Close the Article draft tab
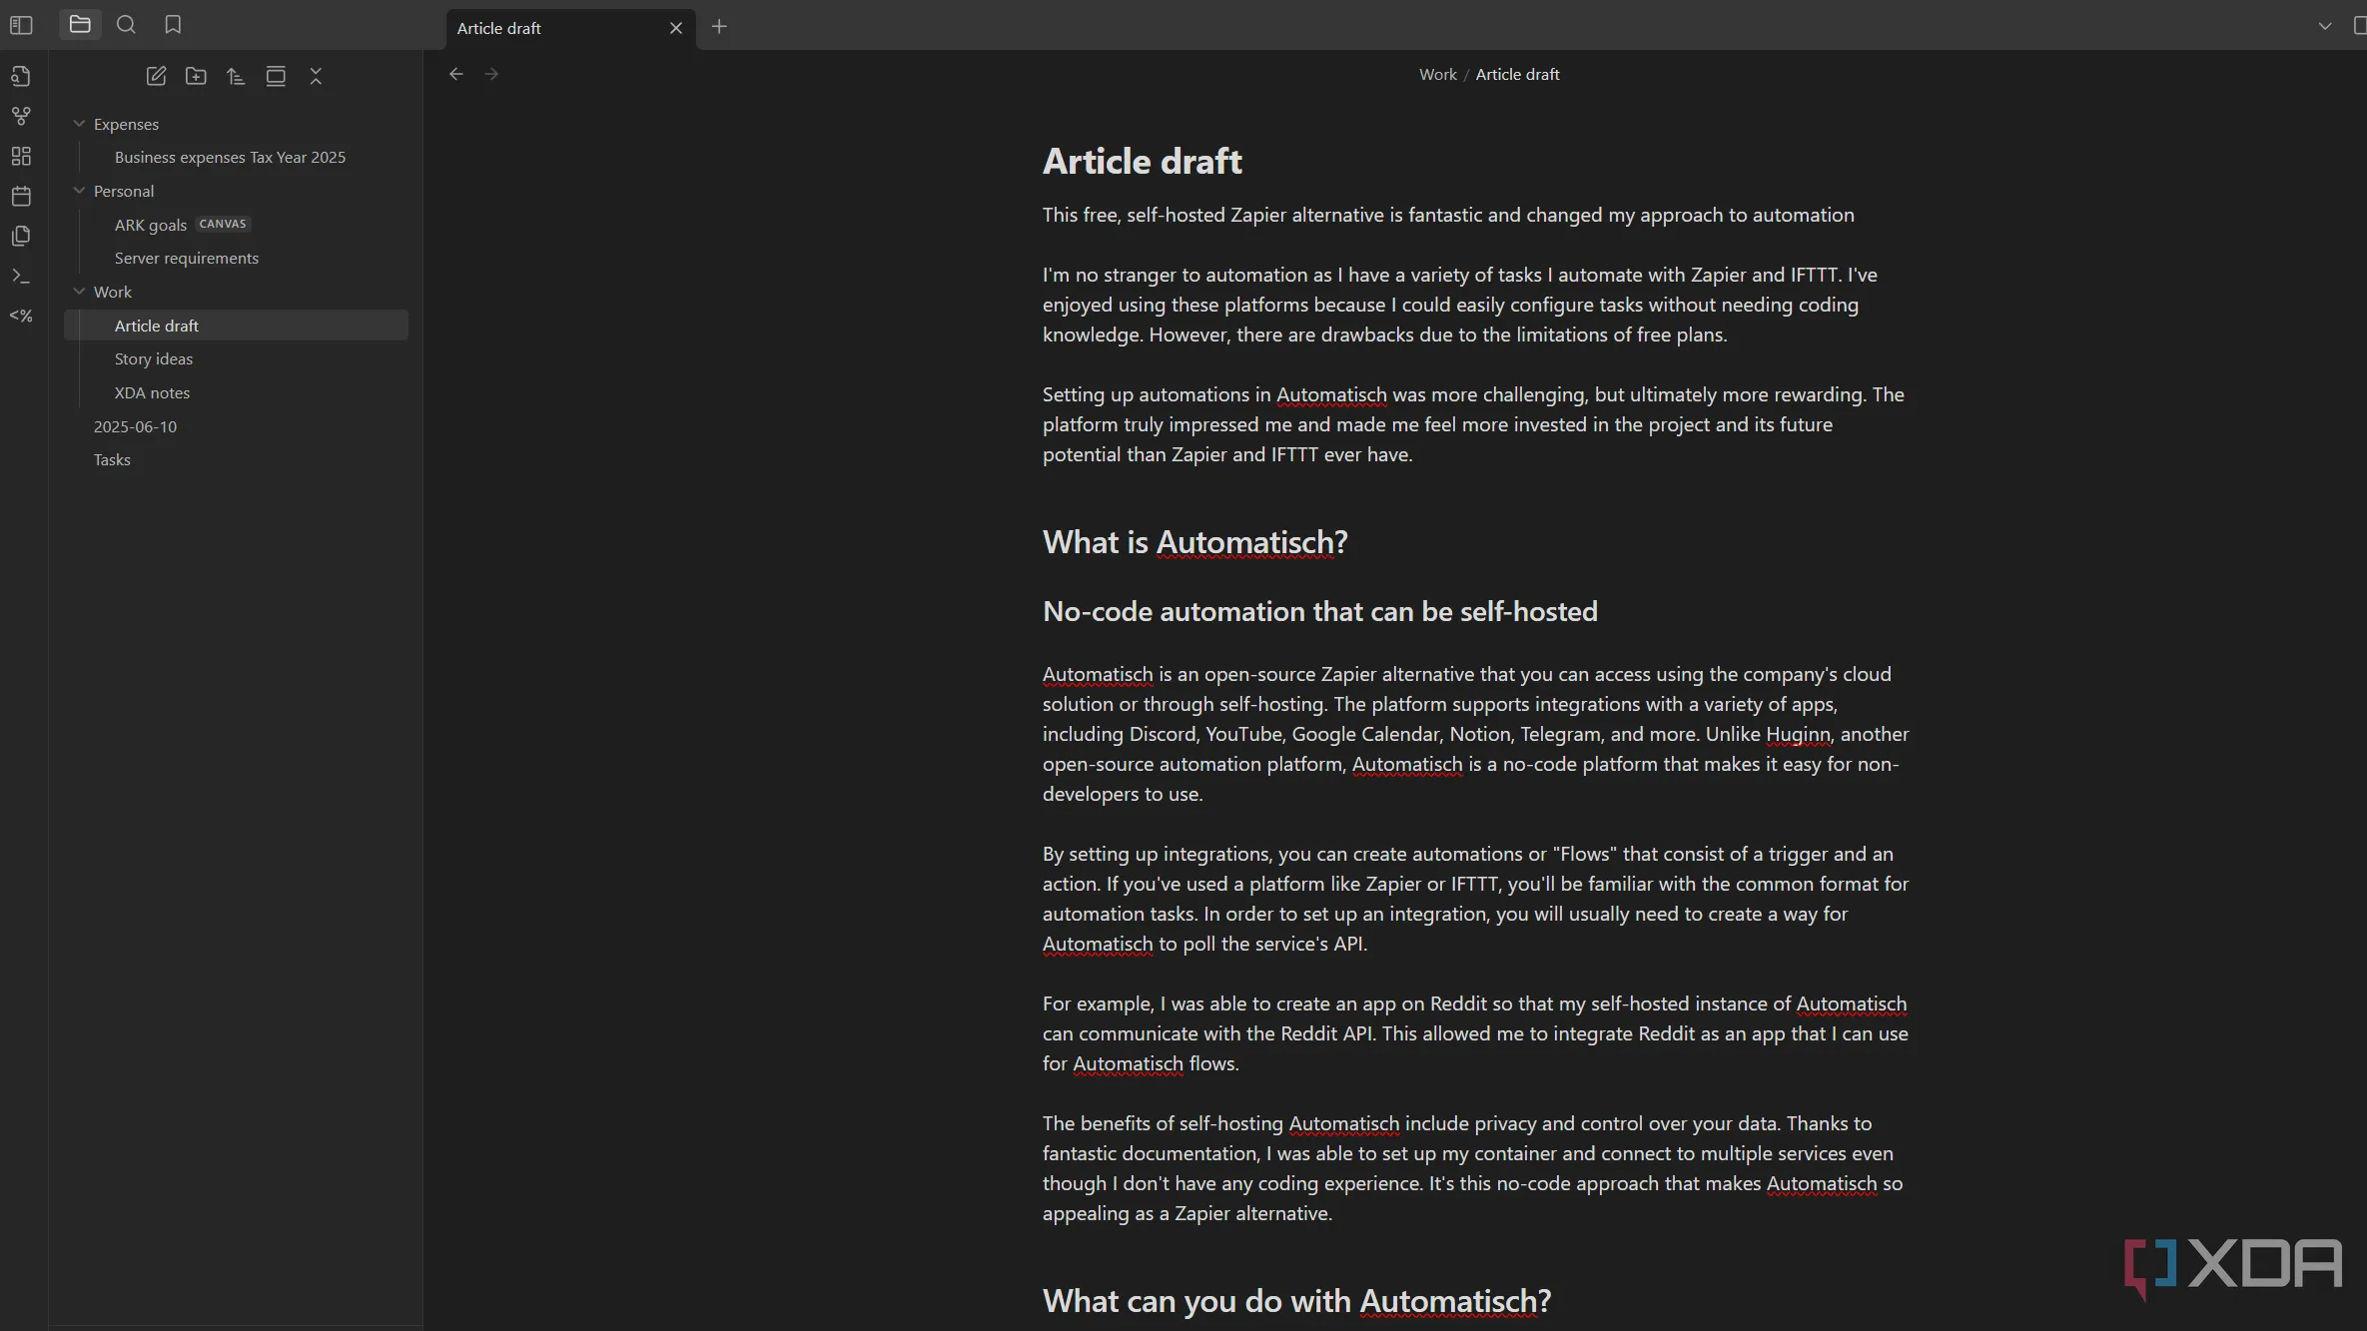This screenshot has height=1331, width=2367. pos(676,28)
